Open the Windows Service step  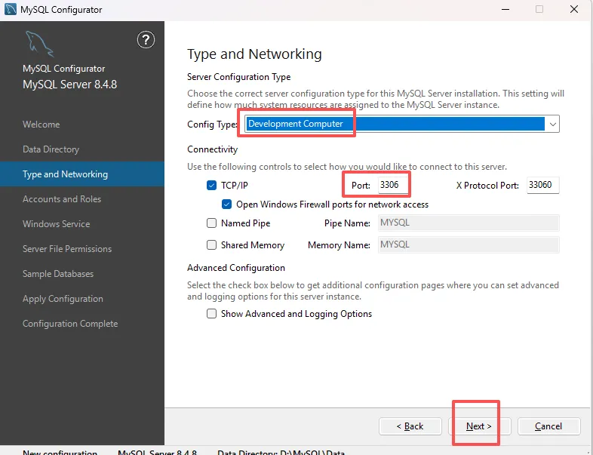coord(56,224)
